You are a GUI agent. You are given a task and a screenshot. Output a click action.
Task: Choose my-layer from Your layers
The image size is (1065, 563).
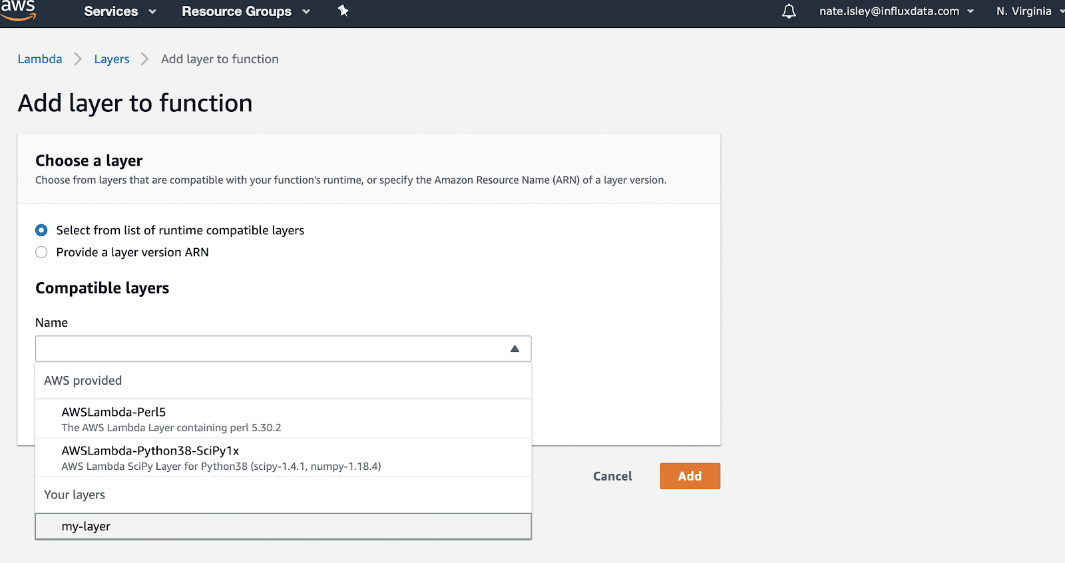pos(284,526)
